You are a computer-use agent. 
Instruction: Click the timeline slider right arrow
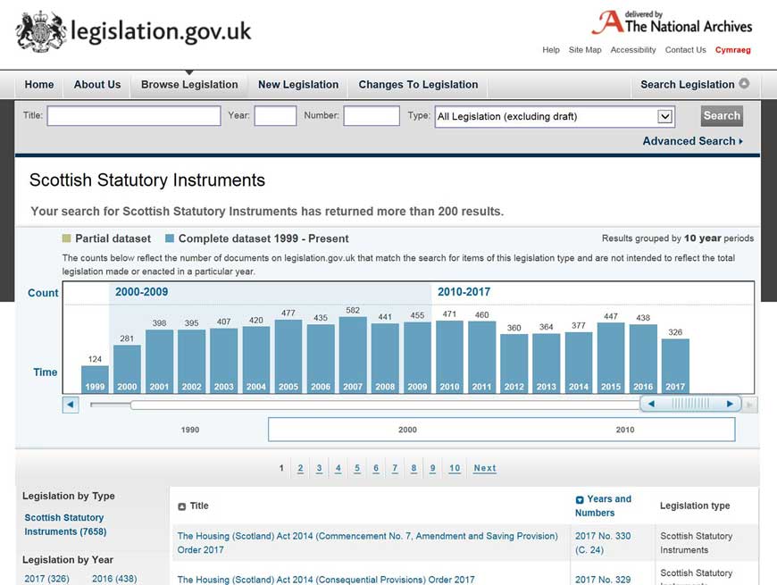pos(730,405)
